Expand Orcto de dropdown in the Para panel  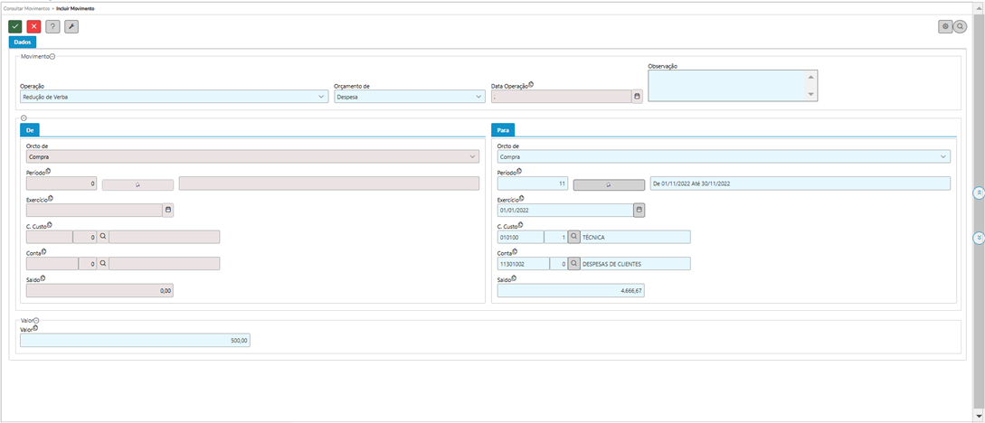coord(724,156)
